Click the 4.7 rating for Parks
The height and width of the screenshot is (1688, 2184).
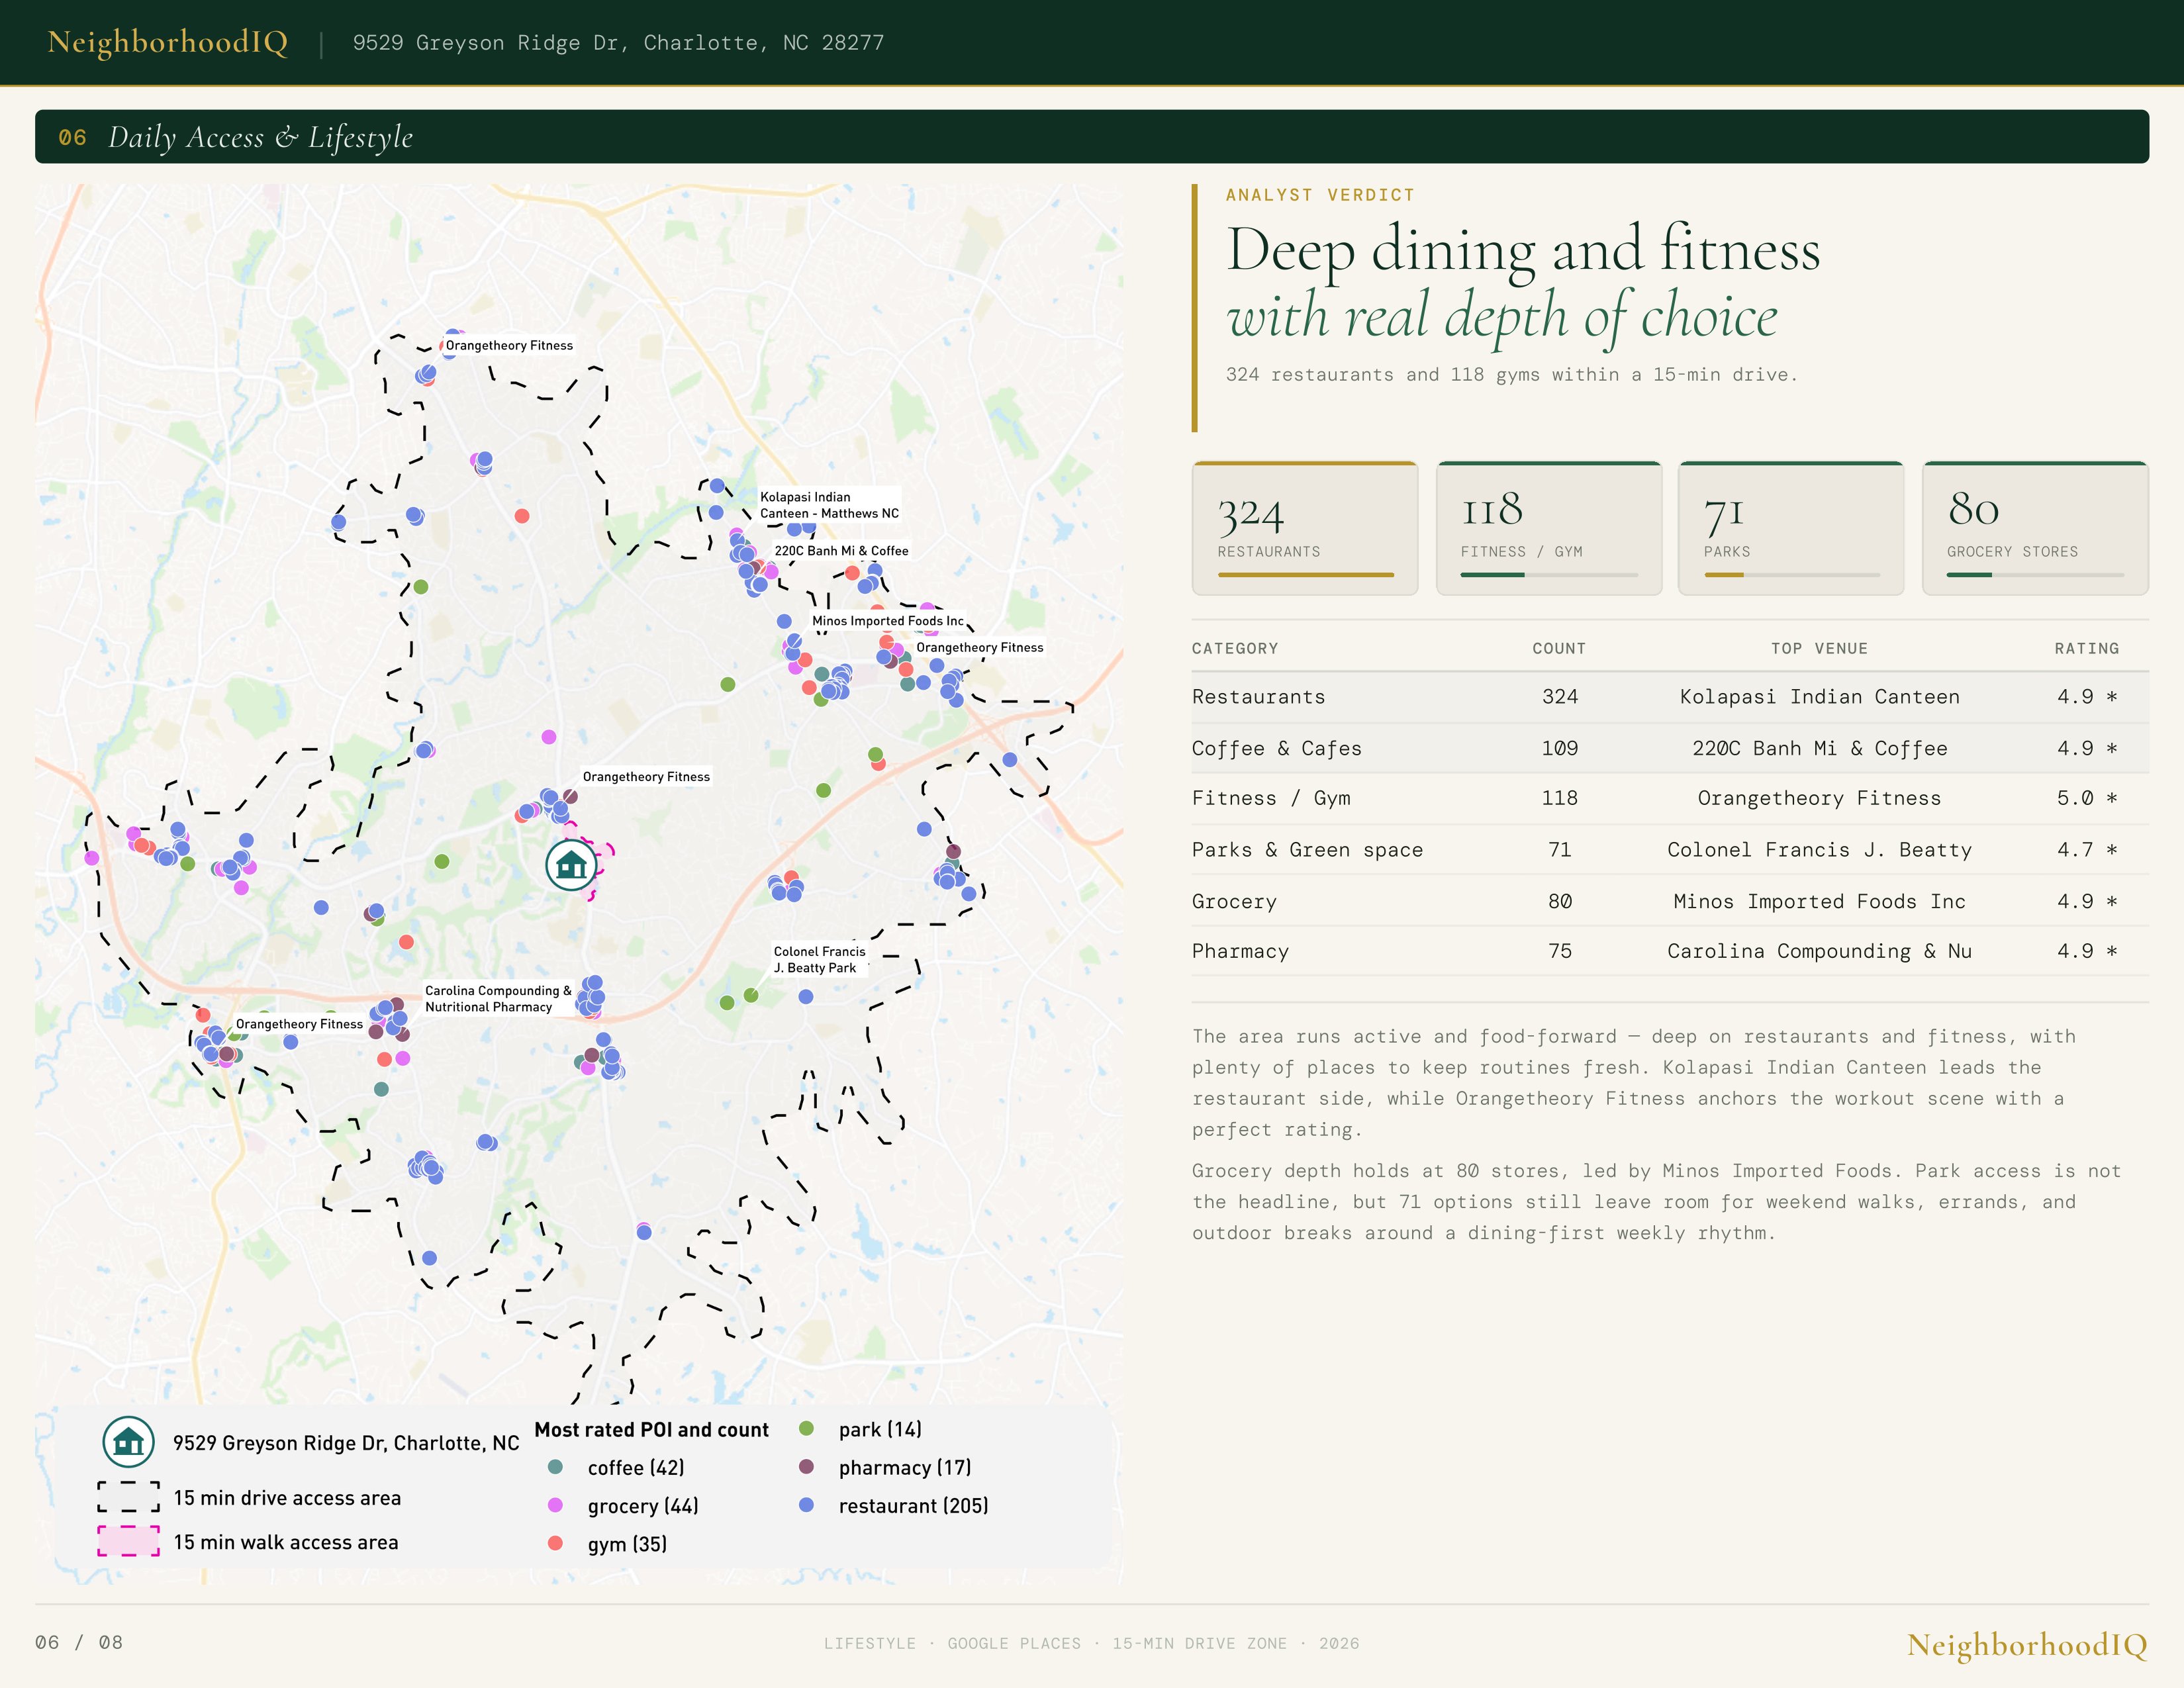tap(2087, 850)
